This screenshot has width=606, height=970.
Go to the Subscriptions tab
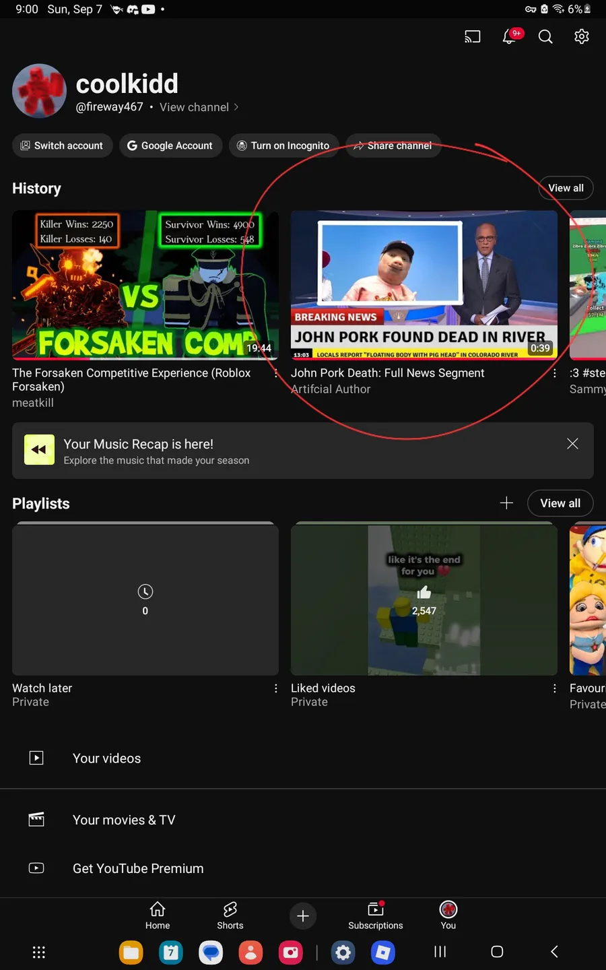[376, 915]
